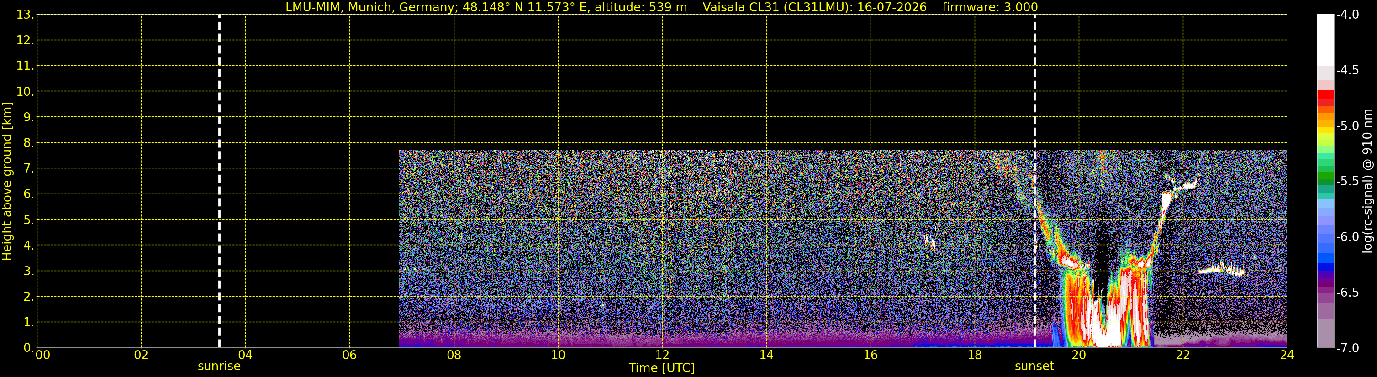
Task: Click the white top section of colorbar
Action: (x=1326, y=40)
